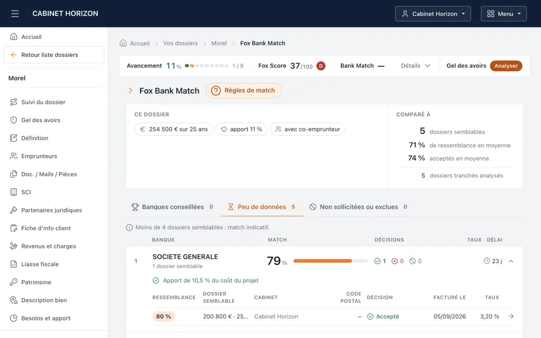The width and height of the screenshot is (541, 338).
Task: Click the 3,20 % rate value
Action: [x=490, y=316]
